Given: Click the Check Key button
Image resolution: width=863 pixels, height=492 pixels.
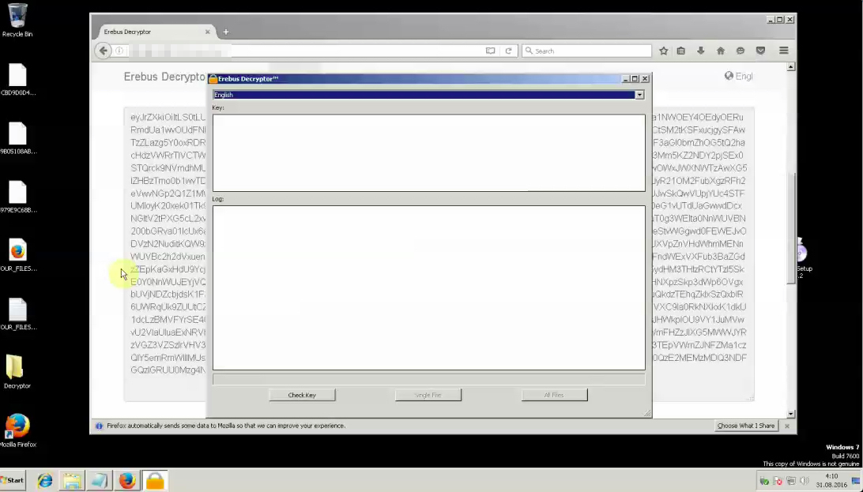Looking at the screenshot, I should pos(302,395).
